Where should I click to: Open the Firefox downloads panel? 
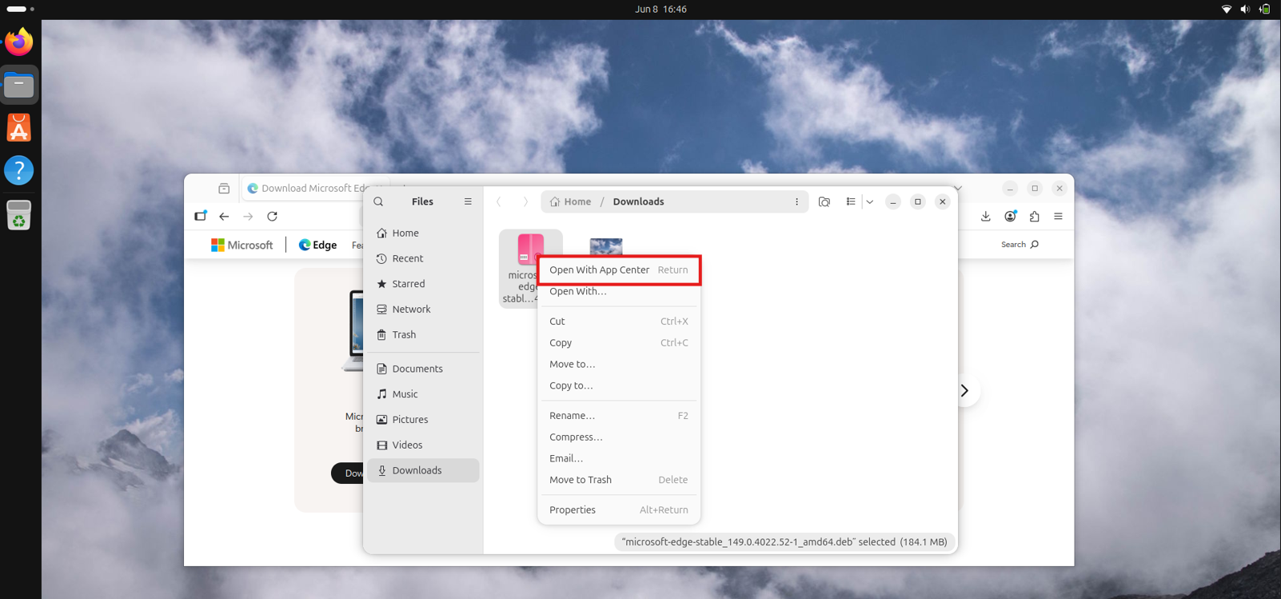click(986, 217)
